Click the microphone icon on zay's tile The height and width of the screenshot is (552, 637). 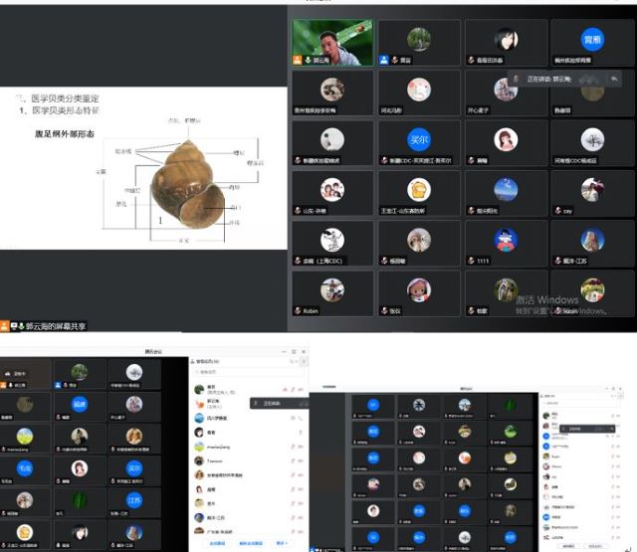click(557, 211)
